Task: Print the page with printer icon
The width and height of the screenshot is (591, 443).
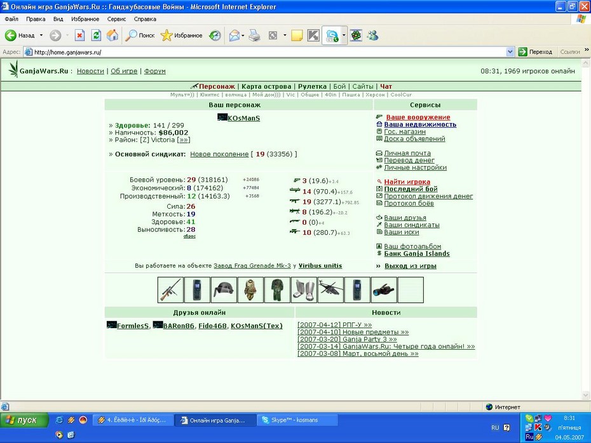Action: [254, 36]
